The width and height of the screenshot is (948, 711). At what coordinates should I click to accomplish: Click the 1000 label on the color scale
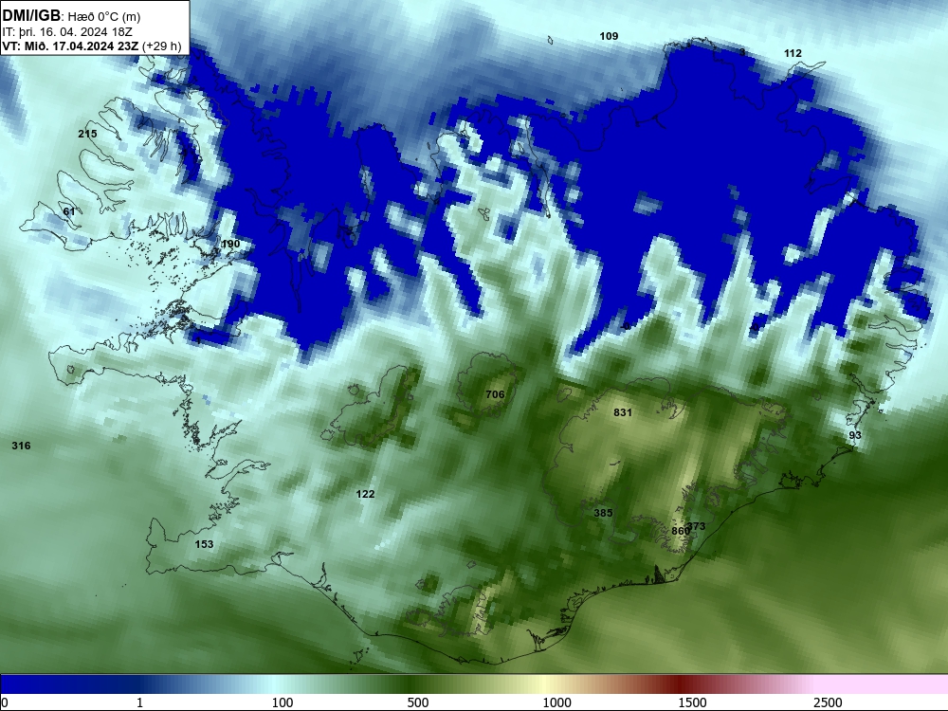pyautogui.click(x=556, y=702)
